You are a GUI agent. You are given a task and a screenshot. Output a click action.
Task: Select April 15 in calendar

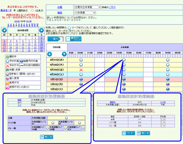pos(35,44)
